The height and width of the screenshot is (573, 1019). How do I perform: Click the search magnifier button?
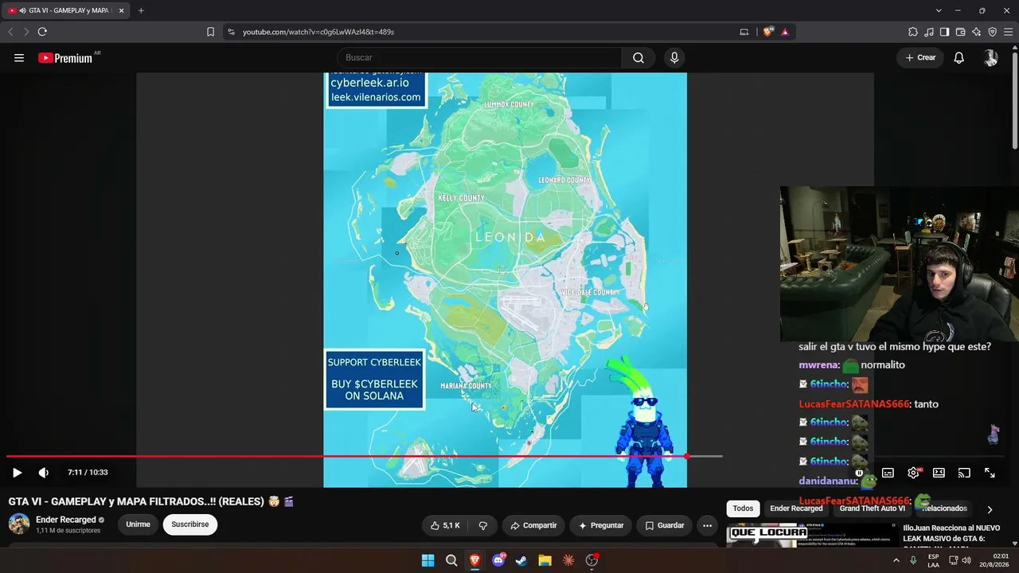(638, 57)
